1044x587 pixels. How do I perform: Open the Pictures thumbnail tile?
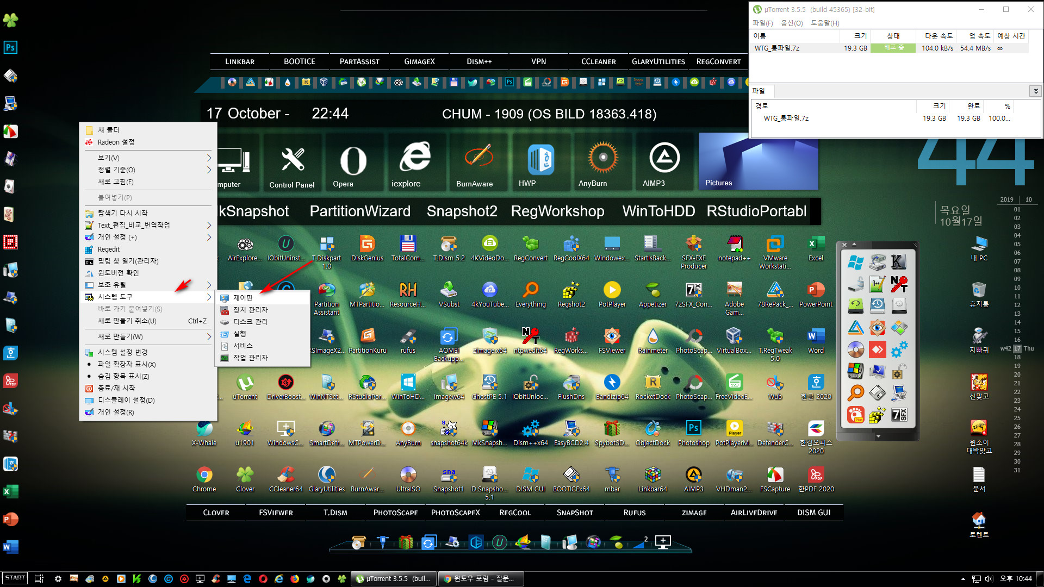758,161
